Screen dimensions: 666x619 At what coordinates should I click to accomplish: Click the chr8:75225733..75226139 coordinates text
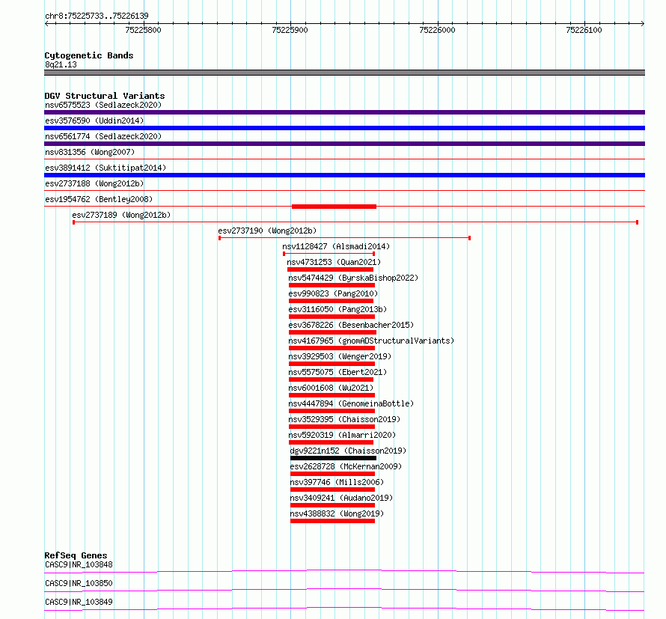(x=97, y=16)
